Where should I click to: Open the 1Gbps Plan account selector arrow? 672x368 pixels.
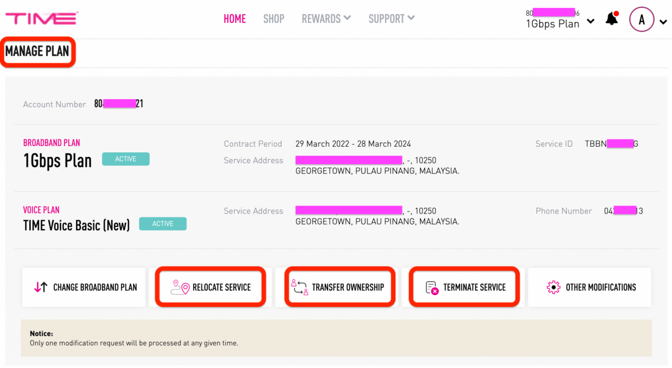590,22
